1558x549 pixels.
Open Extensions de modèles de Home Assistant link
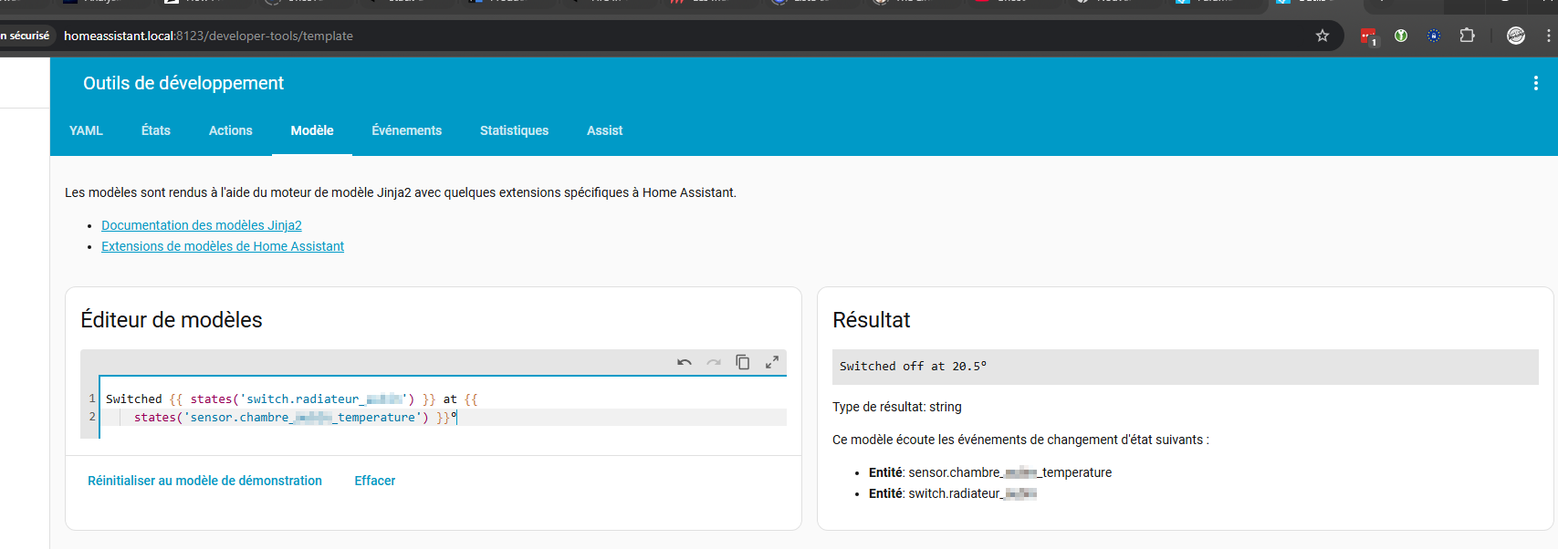[x=223, y=246]
